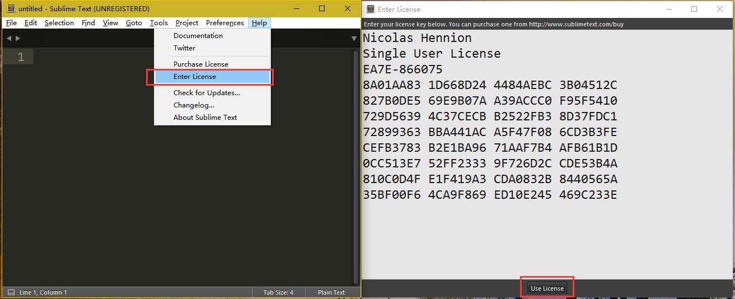Viewport: 735px width, 299px height.
Task: Change Tab Size: 4 setting
Action: point(279,292)
